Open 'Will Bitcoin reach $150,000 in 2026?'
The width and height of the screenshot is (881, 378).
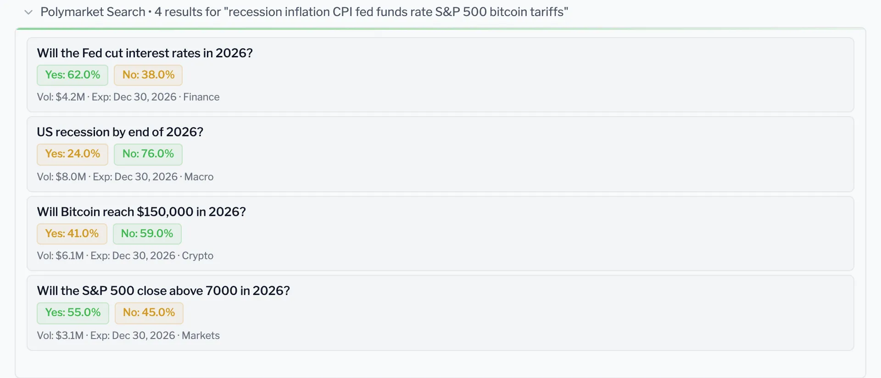click(141, 212)
